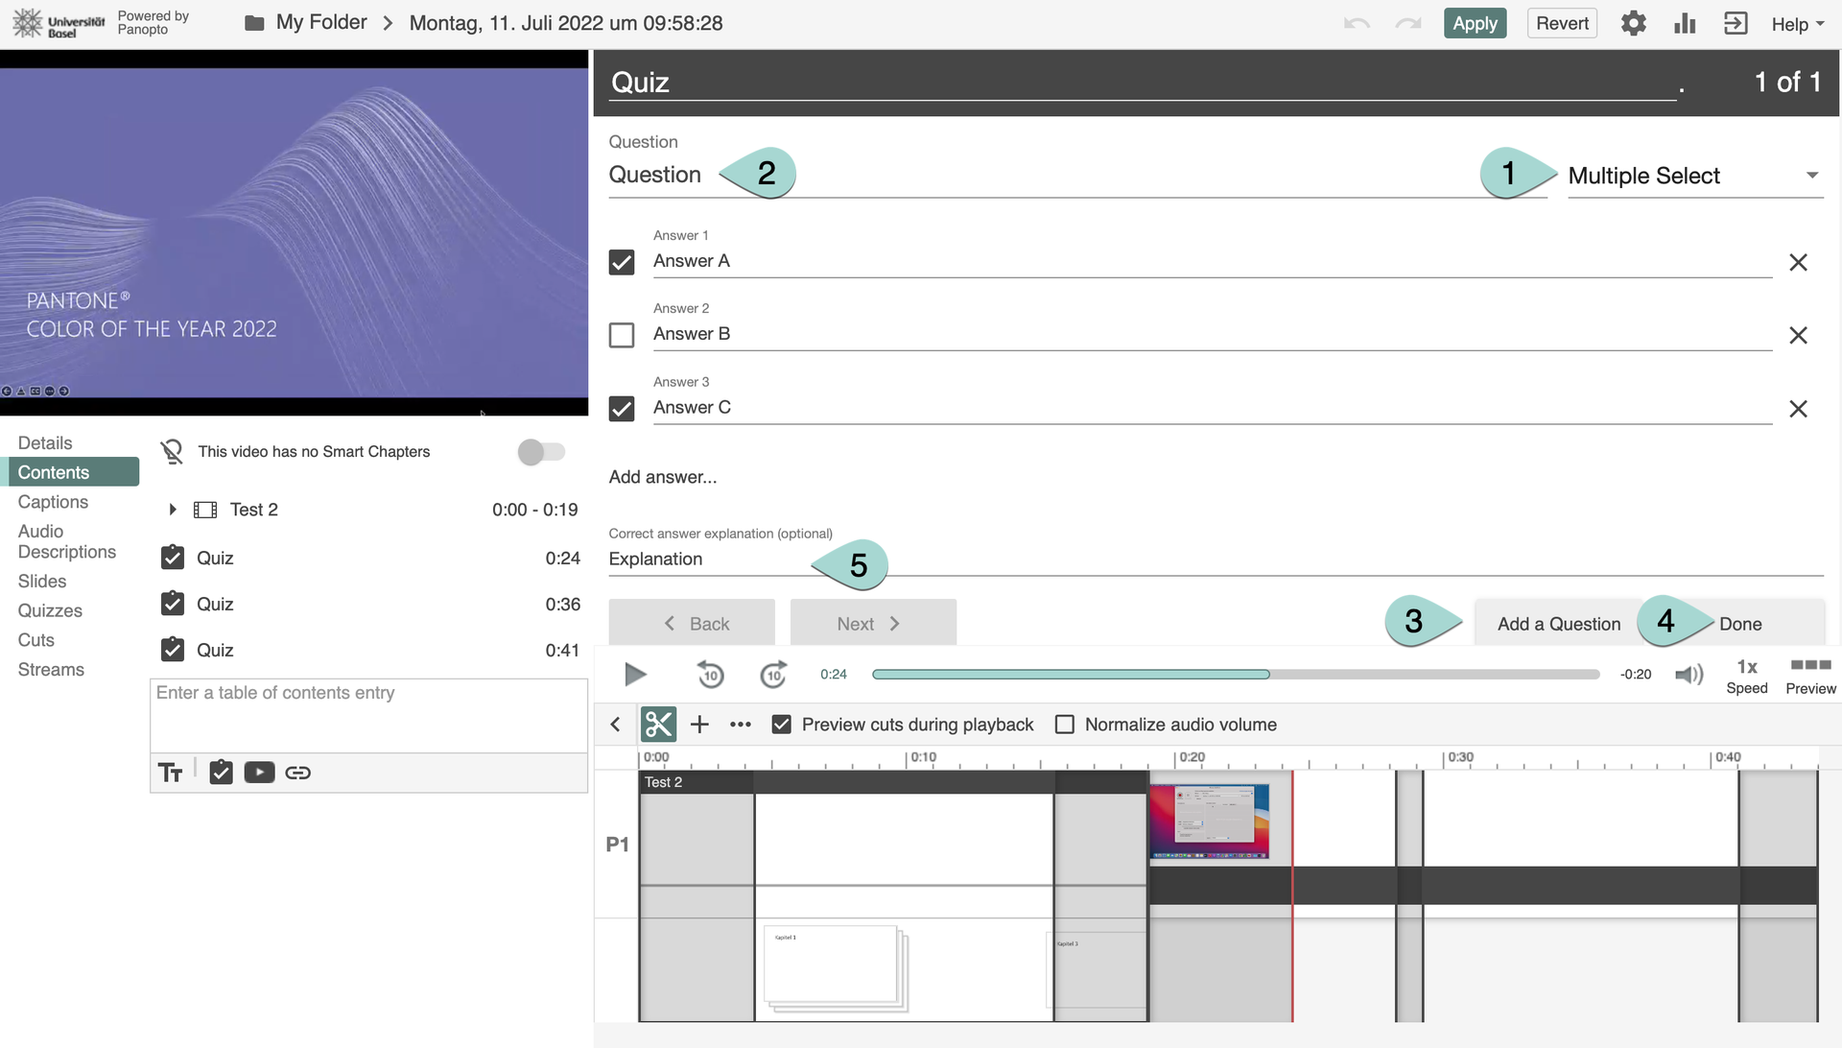Screen dimensions: 1842x1048
Task: Click the rewind 10 seconds icon
Action: coord(710,675)
